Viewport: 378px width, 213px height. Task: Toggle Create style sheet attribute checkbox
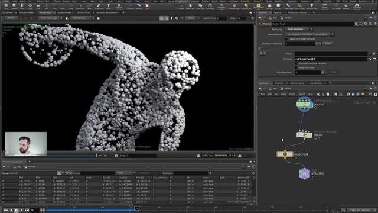pyautogui.click(x=286, y=39)
